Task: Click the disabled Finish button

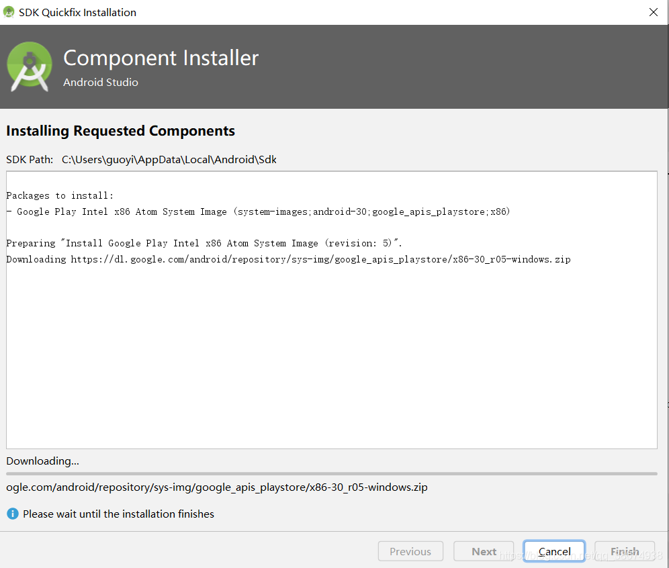Action: (x=624, y=551)
